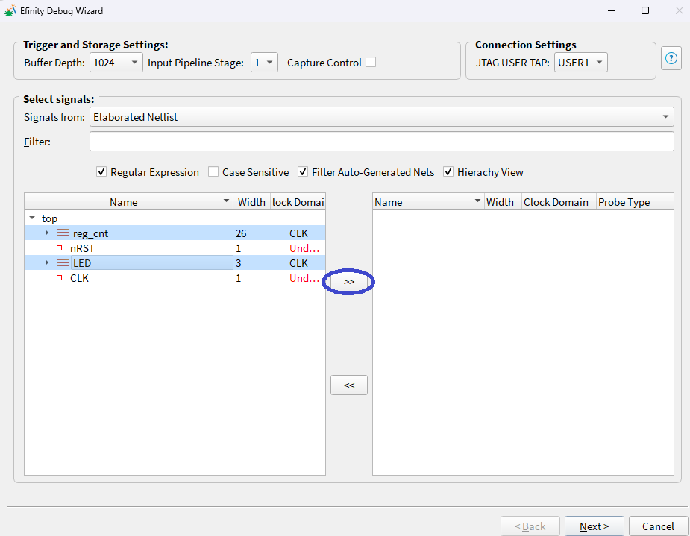Remove signals with << button

pos(349,385)
